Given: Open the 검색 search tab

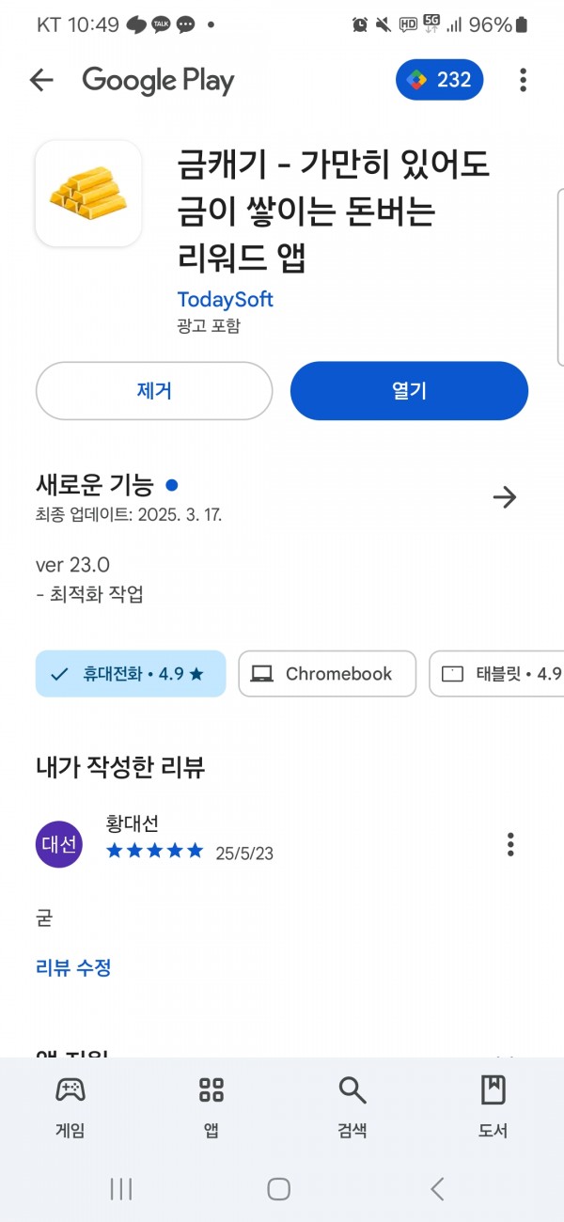Looking at the screenshot, I should (352, 1107).
